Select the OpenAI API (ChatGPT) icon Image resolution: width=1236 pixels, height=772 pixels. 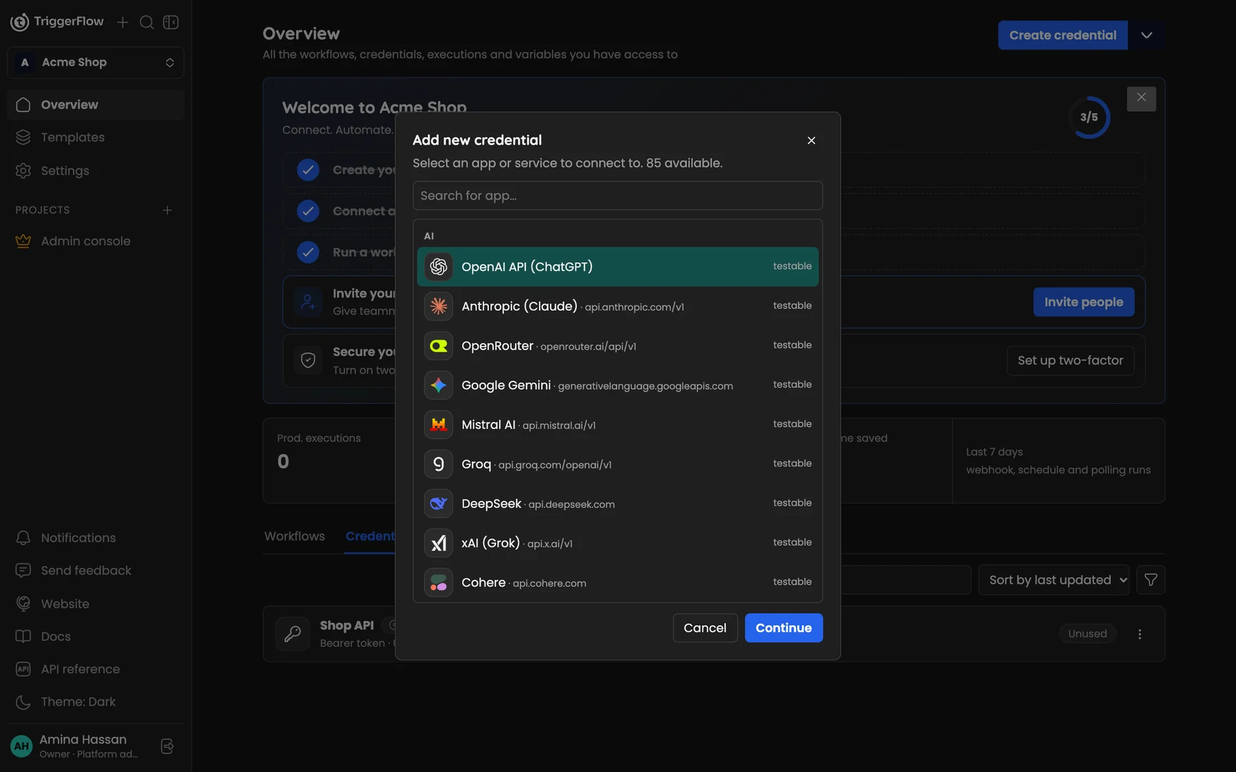coord(438,267)
